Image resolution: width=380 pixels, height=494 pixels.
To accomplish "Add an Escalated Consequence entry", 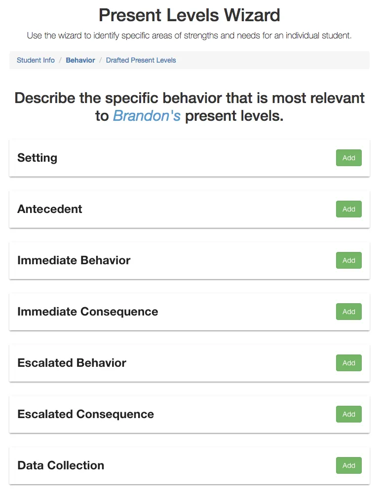I will pyautogui.click(x=348, y=415).
